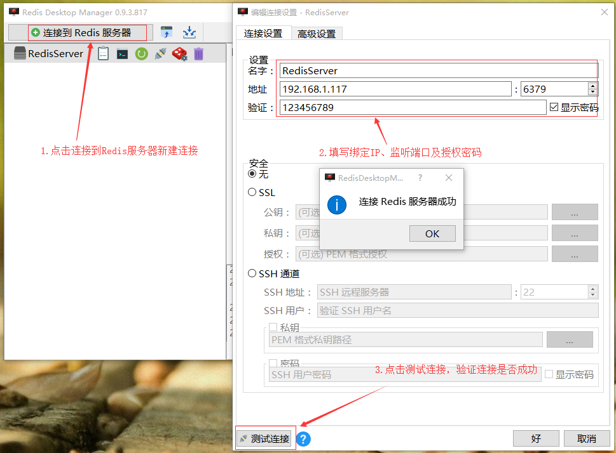Click the browse button for 私钥 SSL field

pyautogui.click(x=575, y=233)
